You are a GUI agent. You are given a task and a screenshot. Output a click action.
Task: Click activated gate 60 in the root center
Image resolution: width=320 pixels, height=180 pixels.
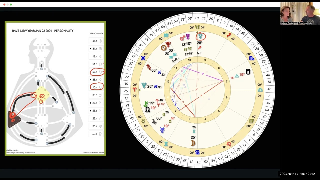coord(41,134)
